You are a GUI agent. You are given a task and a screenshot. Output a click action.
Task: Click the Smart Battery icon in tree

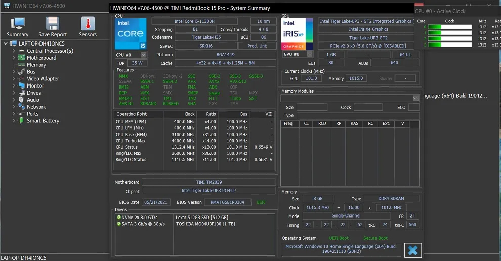(21, 121)
